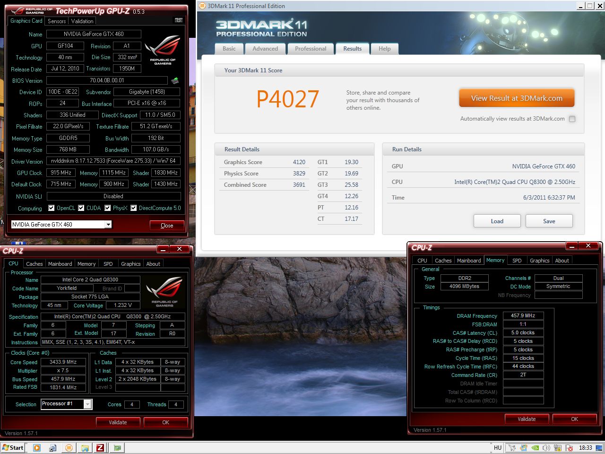This screenshot has width=605, height=454.
Task: Open the NVIDIA tray icon
Action: [535, 447]
